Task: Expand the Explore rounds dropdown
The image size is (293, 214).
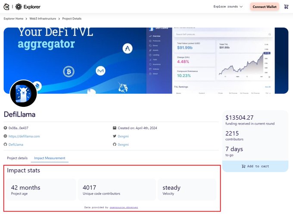Action: (x=228, y=6)
